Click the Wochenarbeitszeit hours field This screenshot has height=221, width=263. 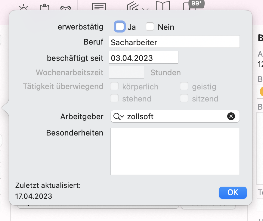pos(126,72)
